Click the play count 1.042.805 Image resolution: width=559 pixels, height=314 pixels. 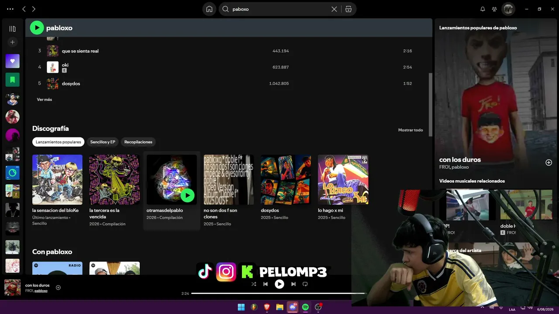tap(279, 83)
